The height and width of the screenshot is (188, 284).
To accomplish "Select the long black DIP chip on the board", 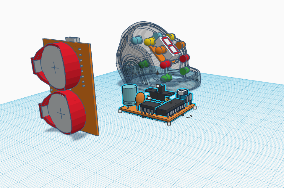I will [x=170, y=107].
